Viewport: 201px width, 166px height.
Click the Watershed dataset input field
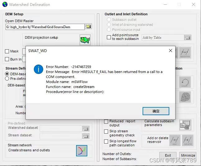coord(61,129)
